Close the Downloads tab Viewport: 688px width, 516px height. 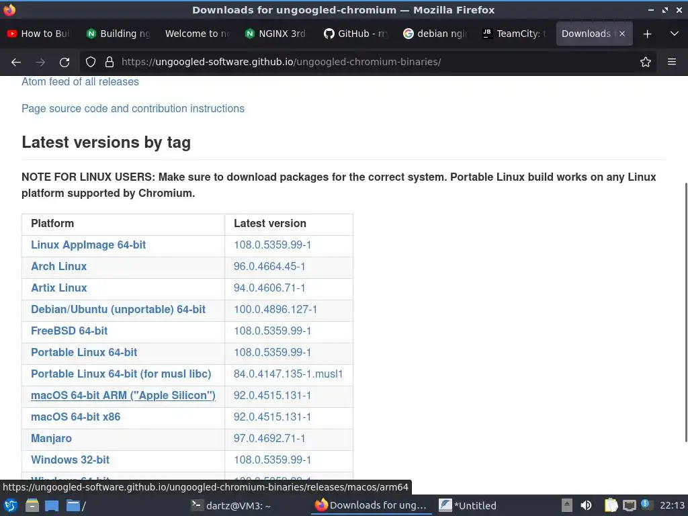pos(621,34)
